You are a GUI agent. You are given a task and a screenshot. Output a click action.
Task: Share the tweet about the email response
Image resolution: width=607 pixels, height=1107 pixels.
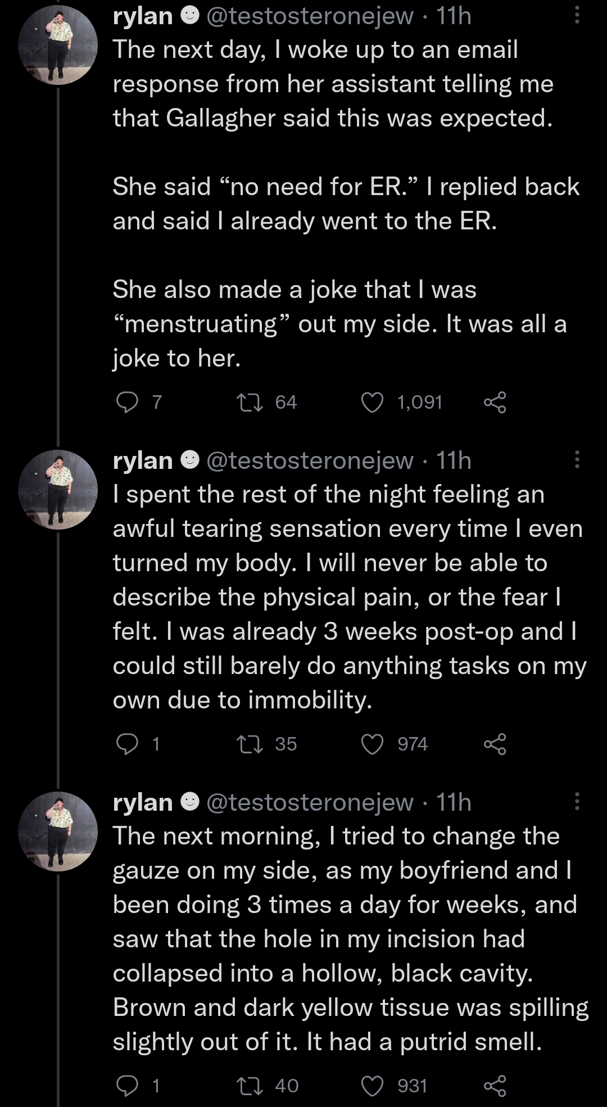click(x=495, y=403)
